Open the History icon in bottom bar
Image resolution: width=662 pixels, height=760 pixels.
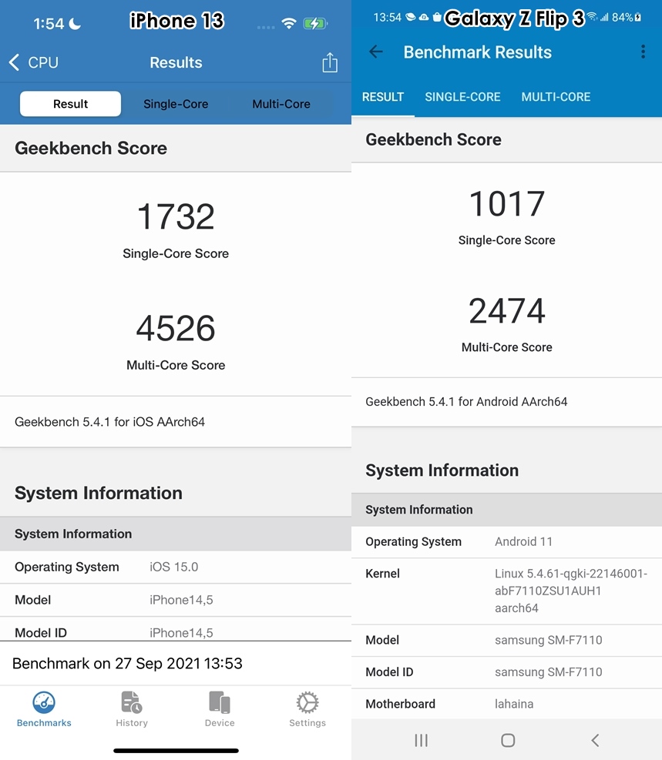132,703
